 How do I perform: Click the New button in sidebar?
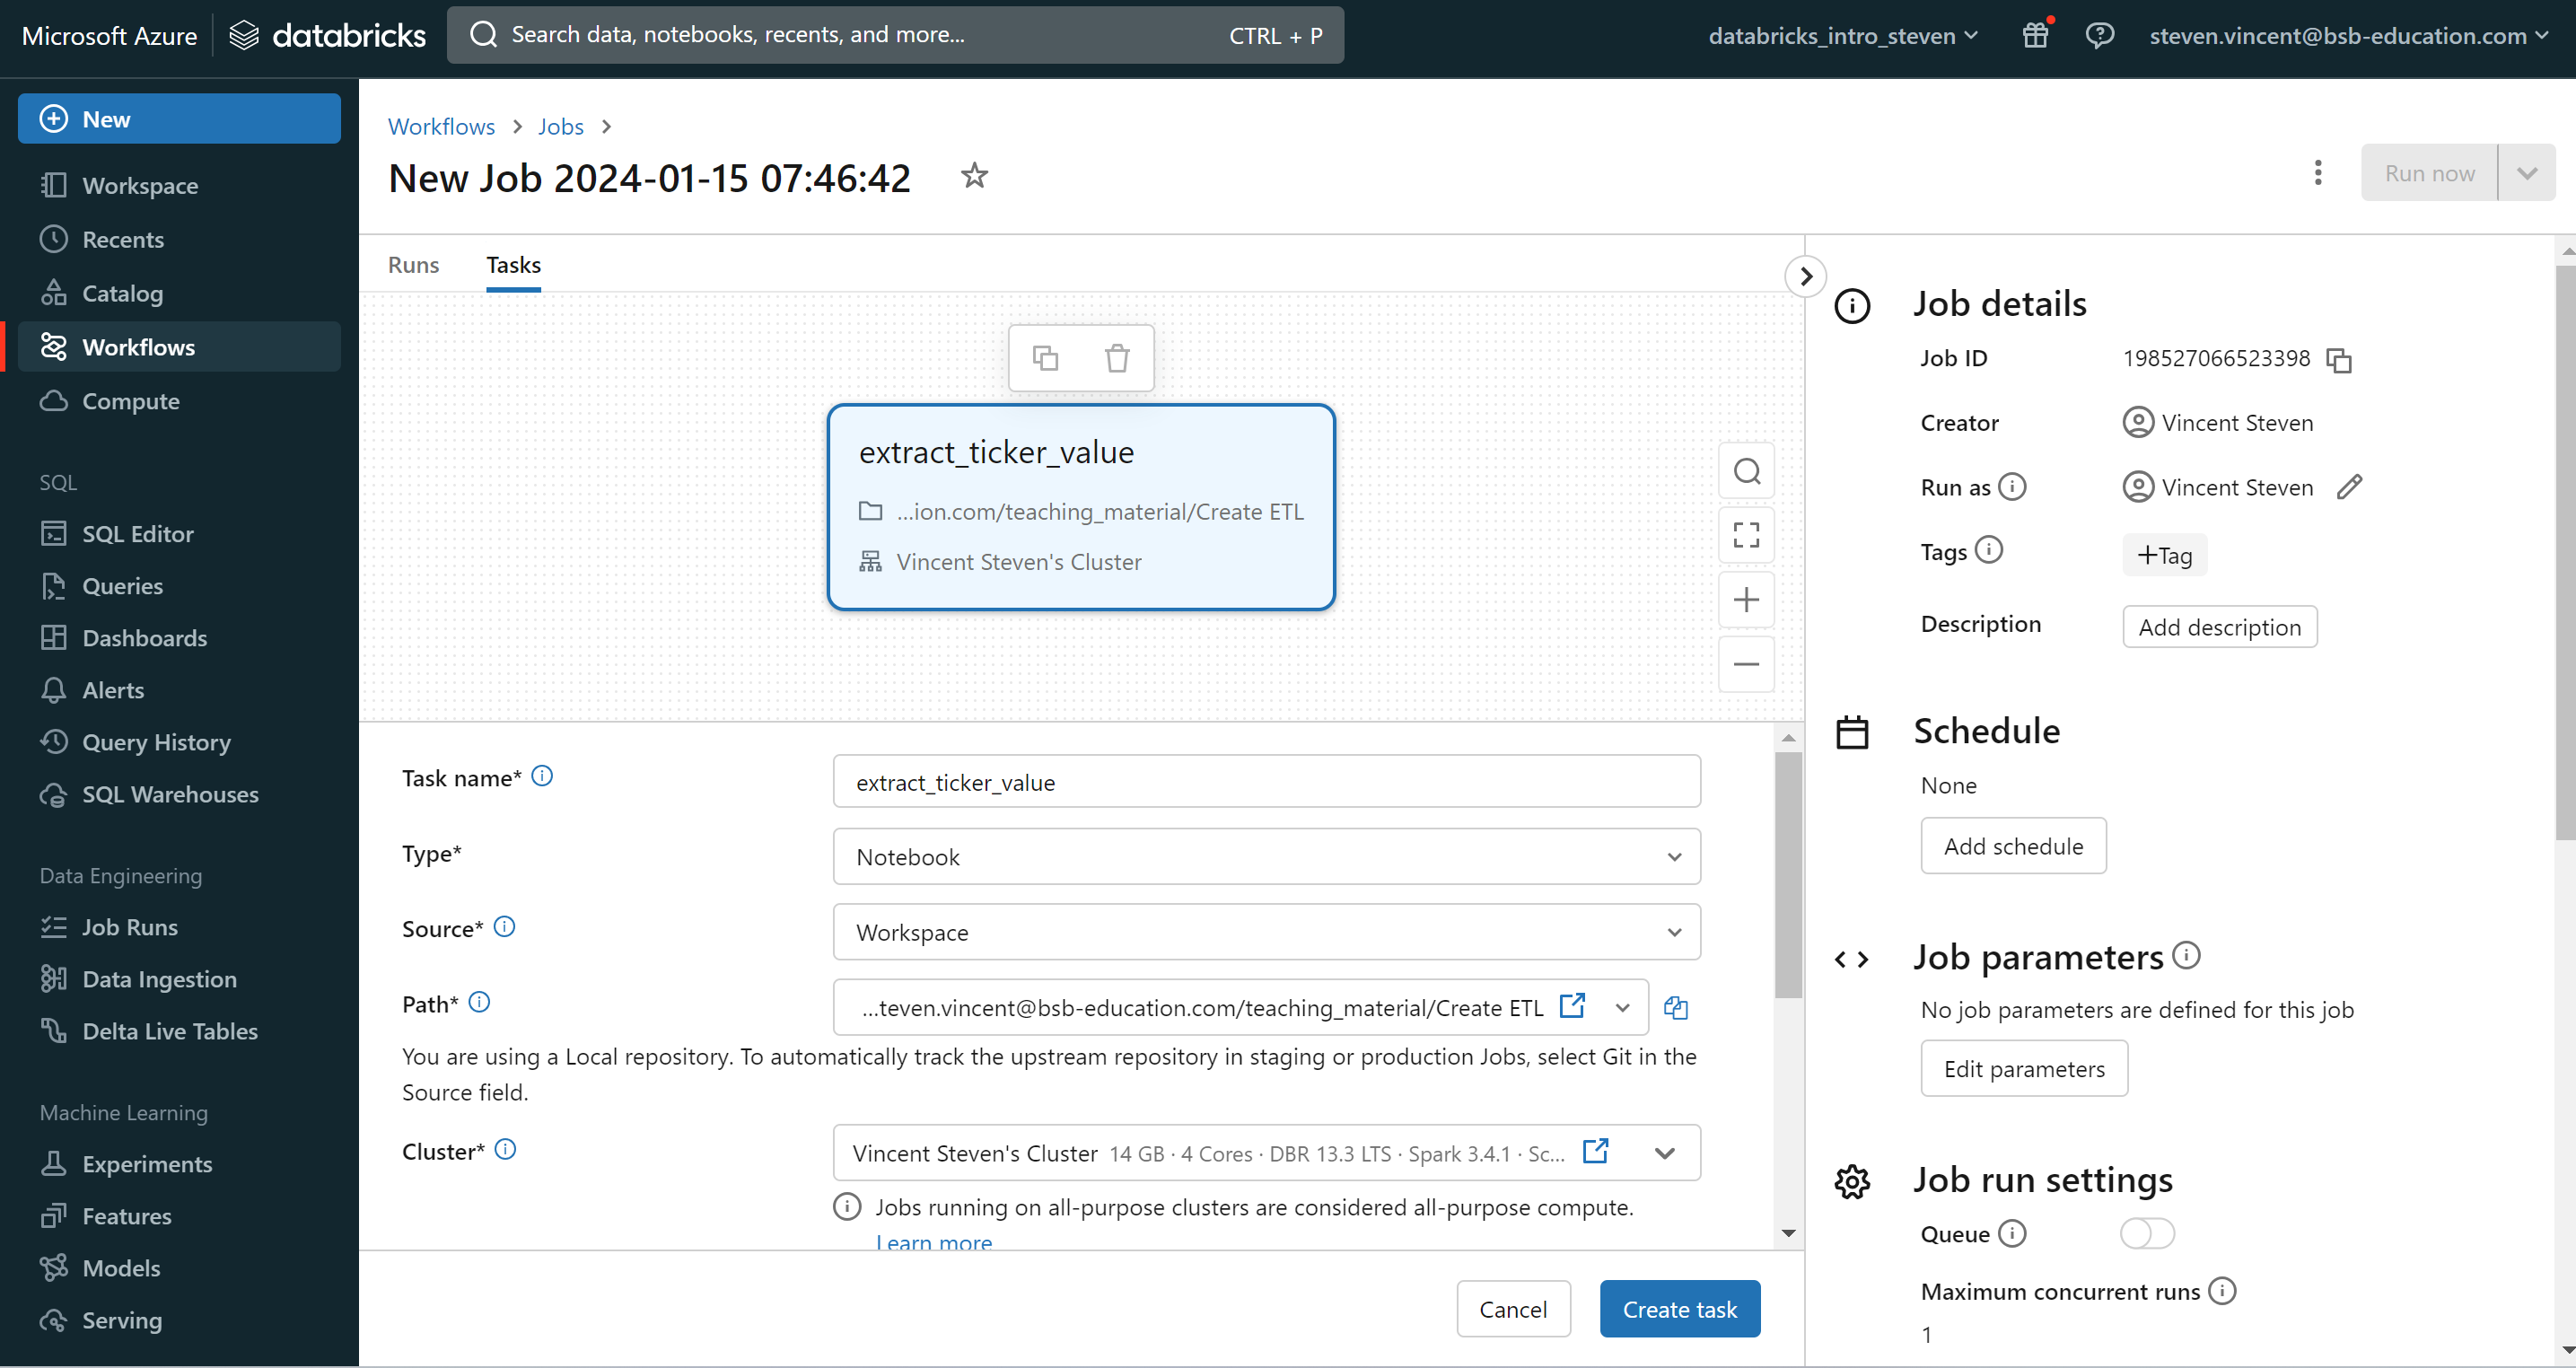(x=179, y=119)
